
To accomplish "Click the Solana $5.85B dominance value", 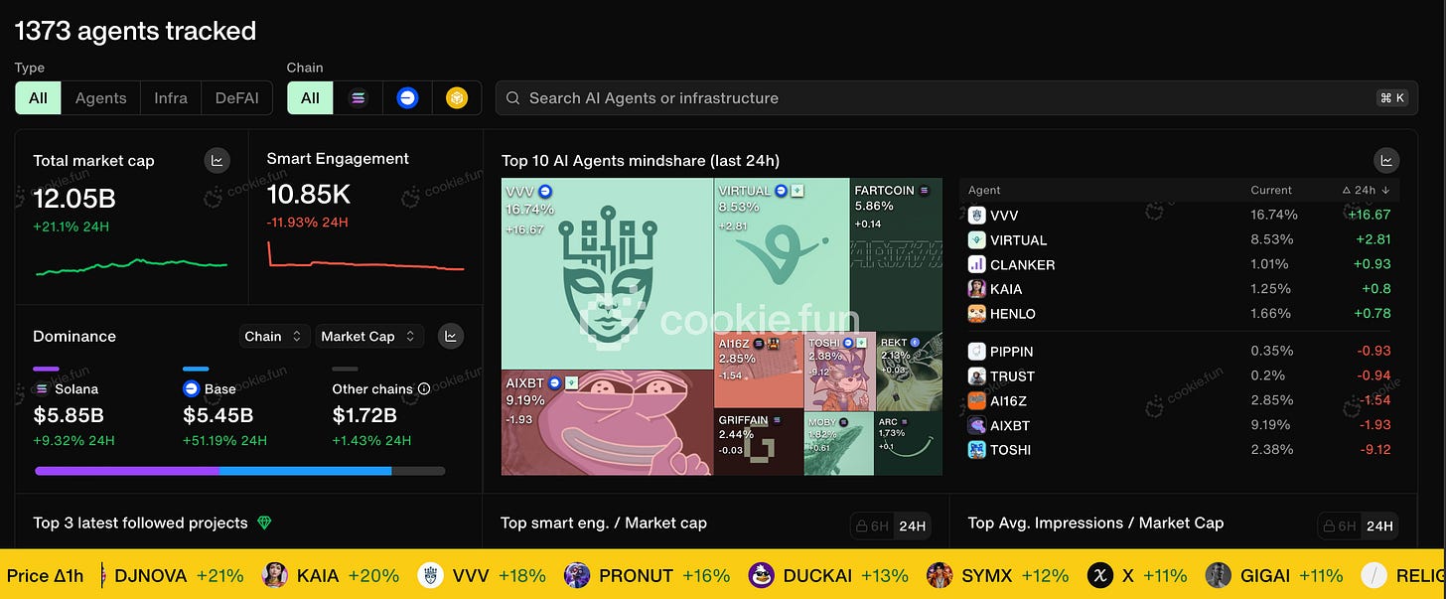I will coord(69,414).
